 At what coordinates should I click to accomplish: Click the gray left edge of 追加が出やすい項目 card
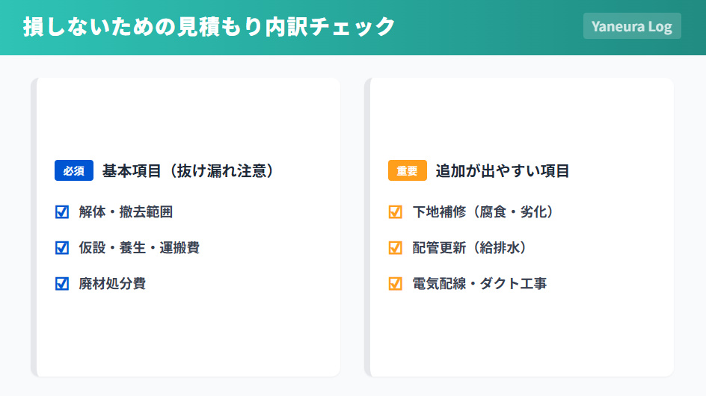point(367,227)
